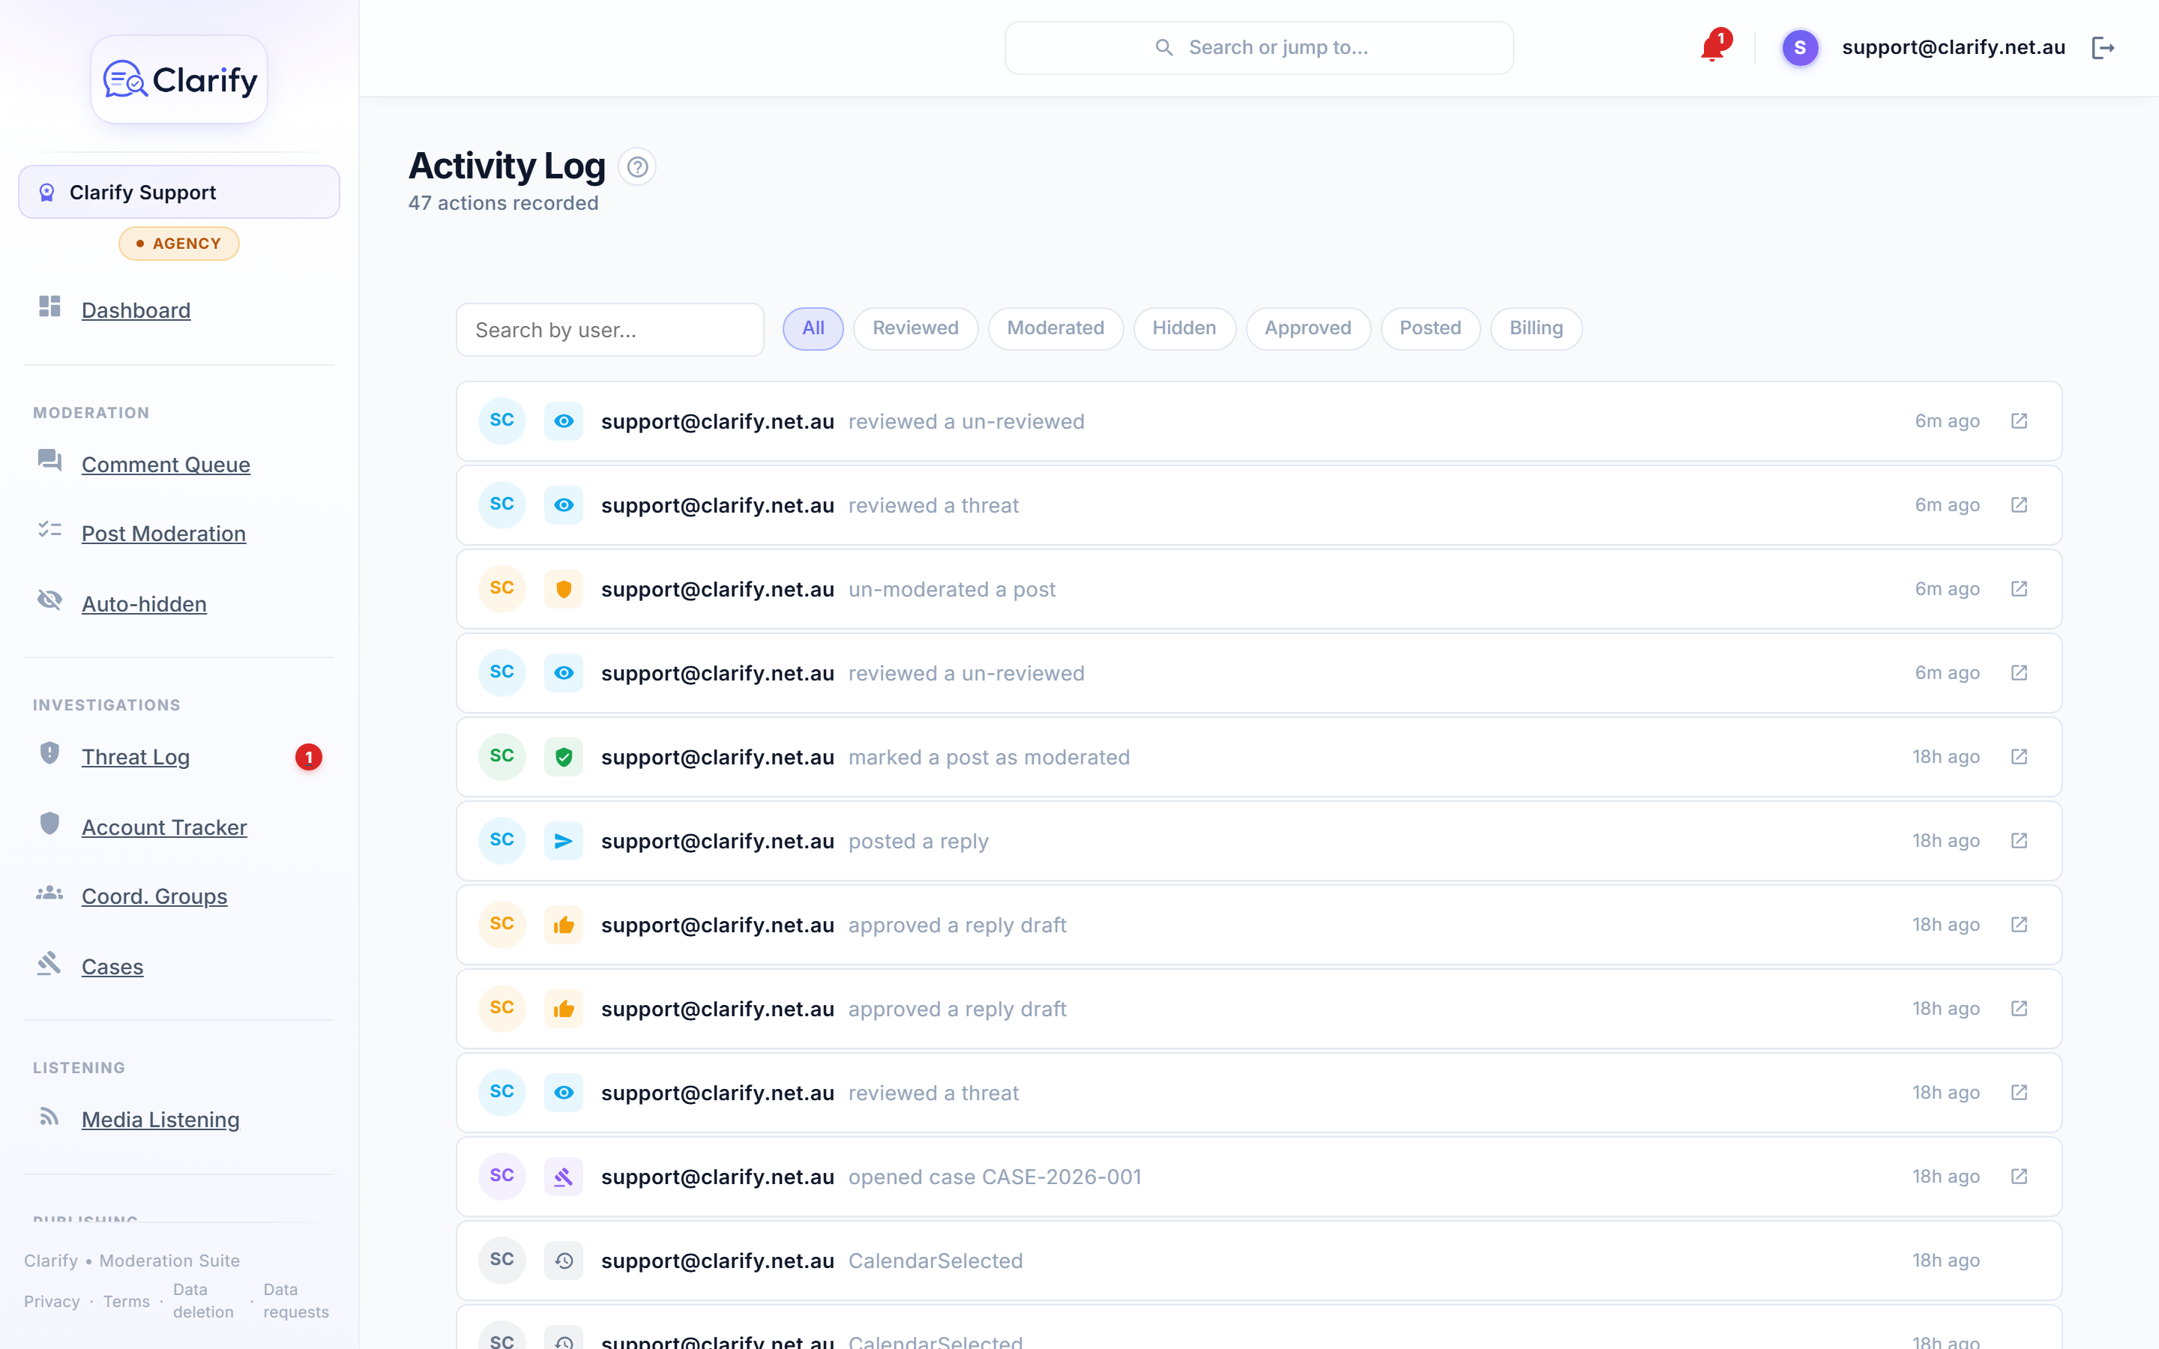Click '47 actions recorded' text
The height and width of the screenshot is (1349, 2159).
(503, 203)
